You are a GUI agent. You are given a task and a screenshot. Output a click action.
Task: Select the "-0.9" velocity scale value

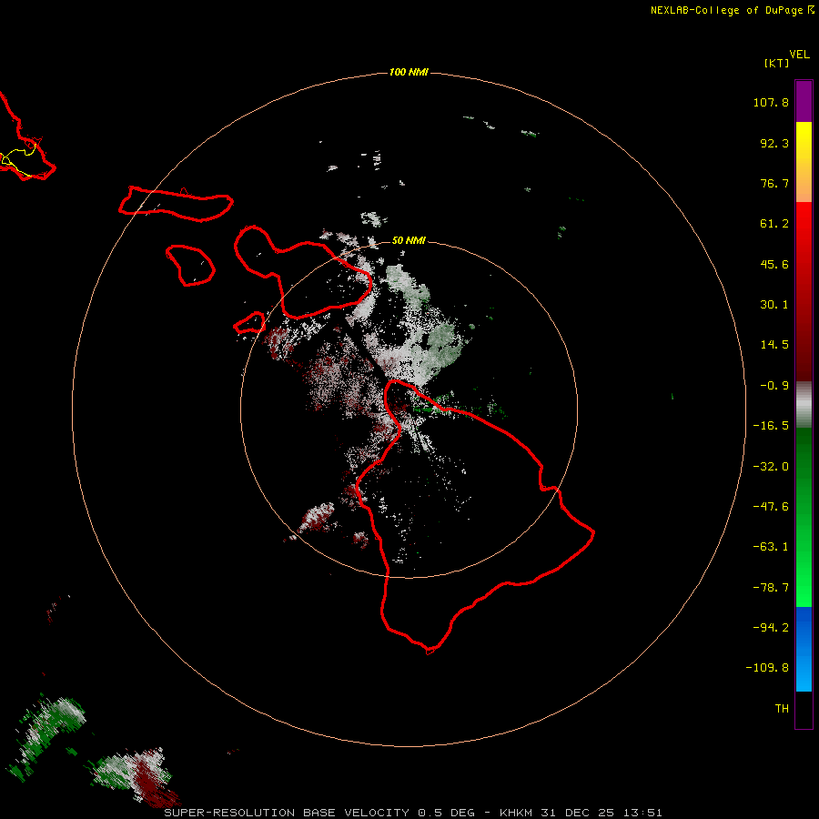click(774, 386)
